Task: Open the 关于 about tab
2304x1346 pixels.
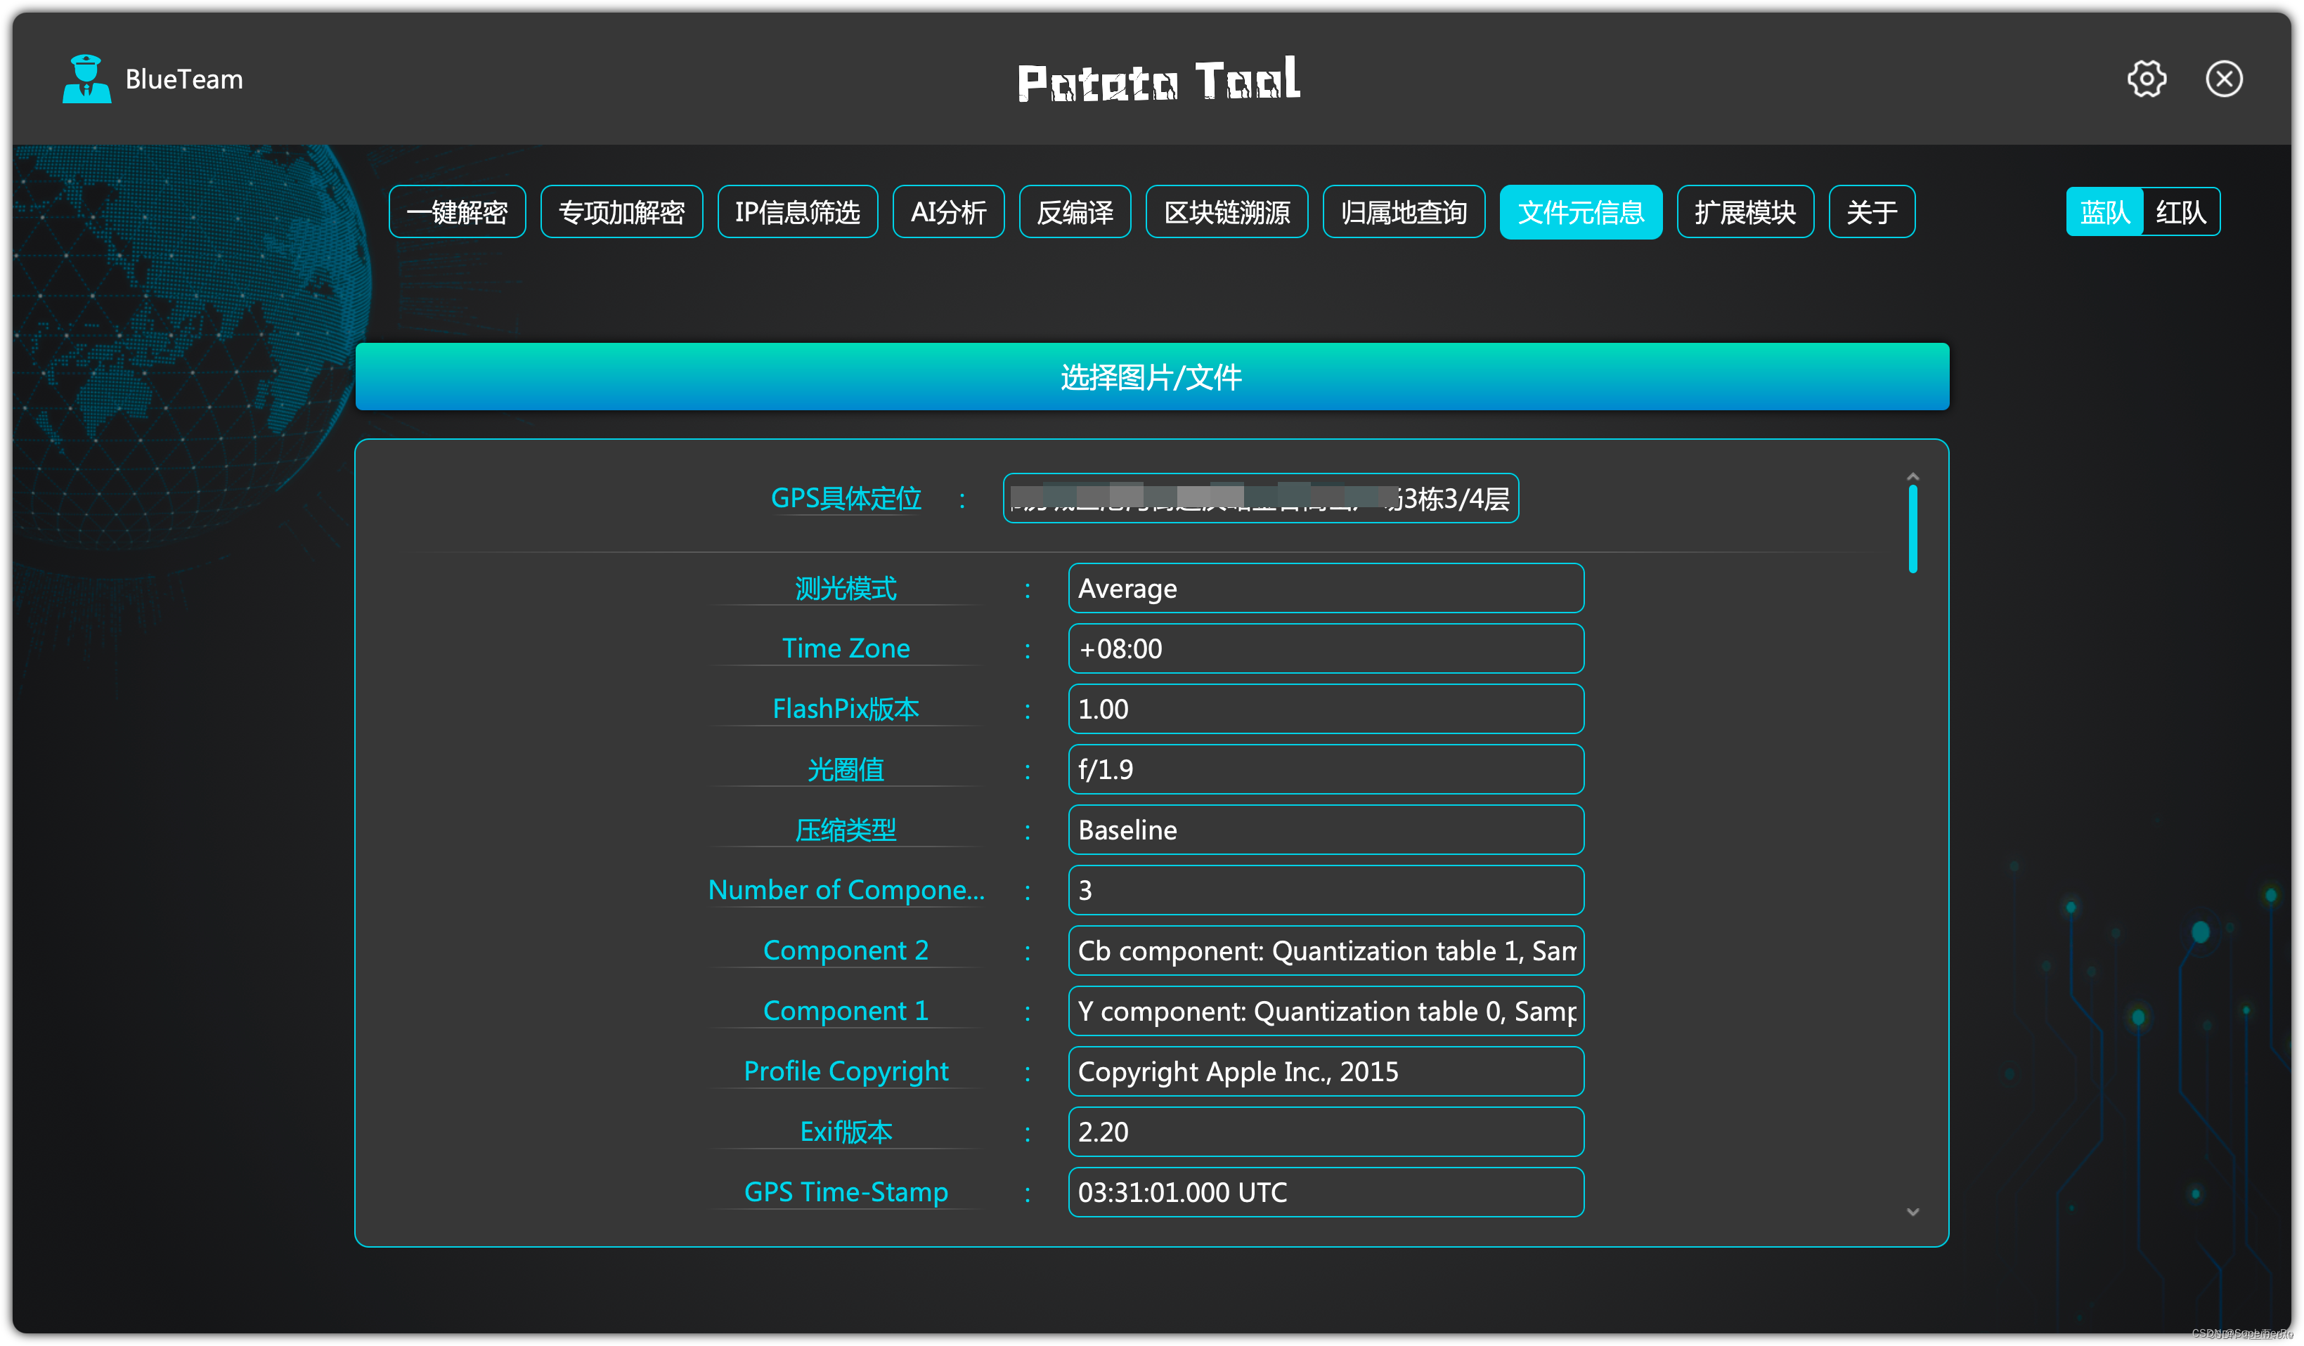Action: (x=1870, y=212)
